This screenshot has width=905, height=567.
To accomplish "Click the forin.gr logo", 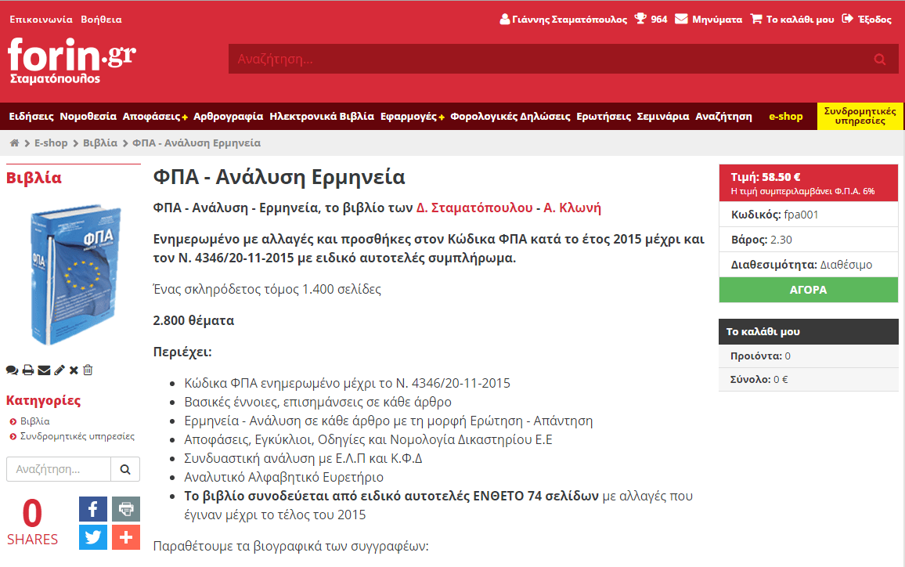I will tap(71, 61).
